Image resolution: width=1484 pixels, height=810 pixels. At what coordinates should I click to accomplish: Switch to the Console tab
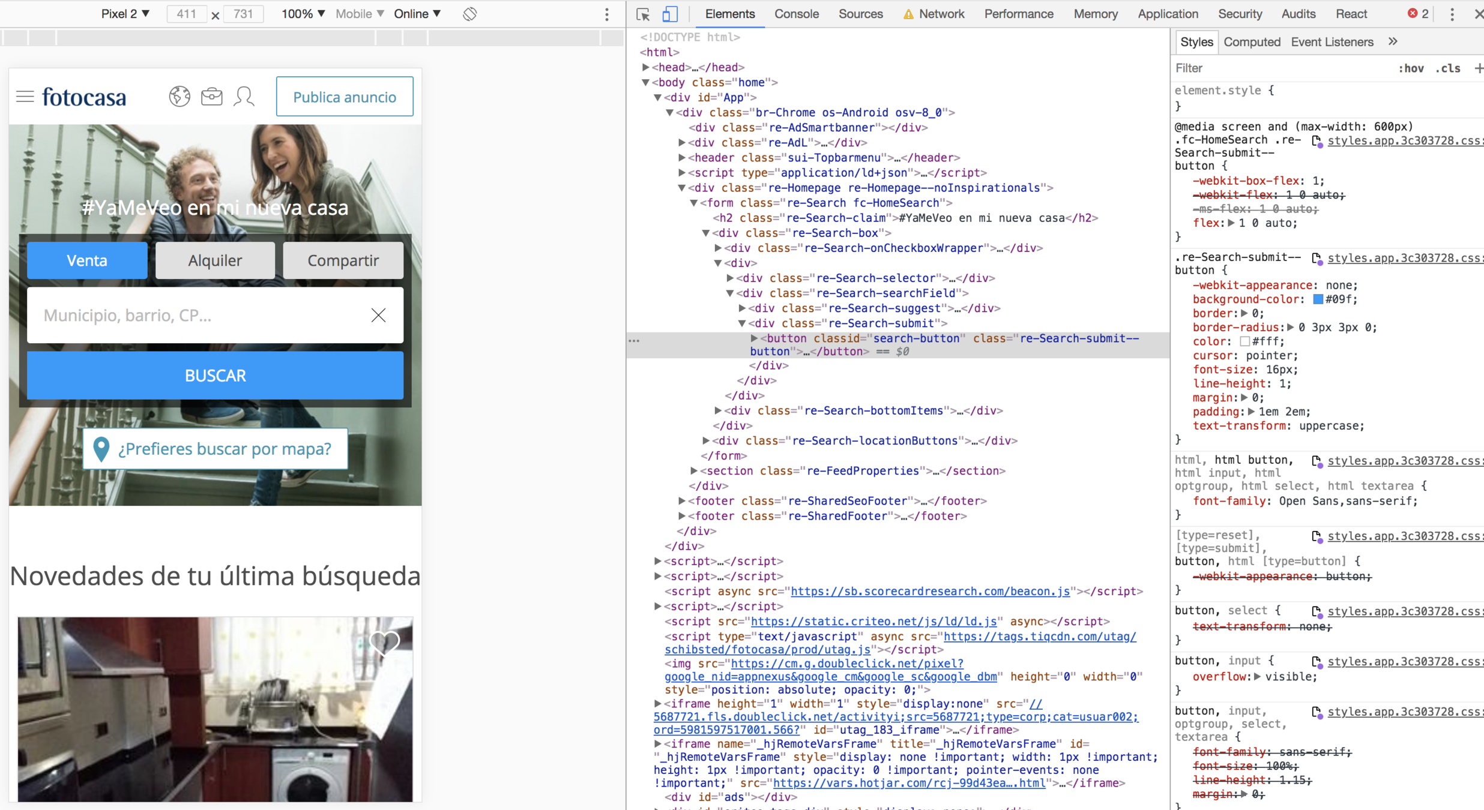point(796,14)
